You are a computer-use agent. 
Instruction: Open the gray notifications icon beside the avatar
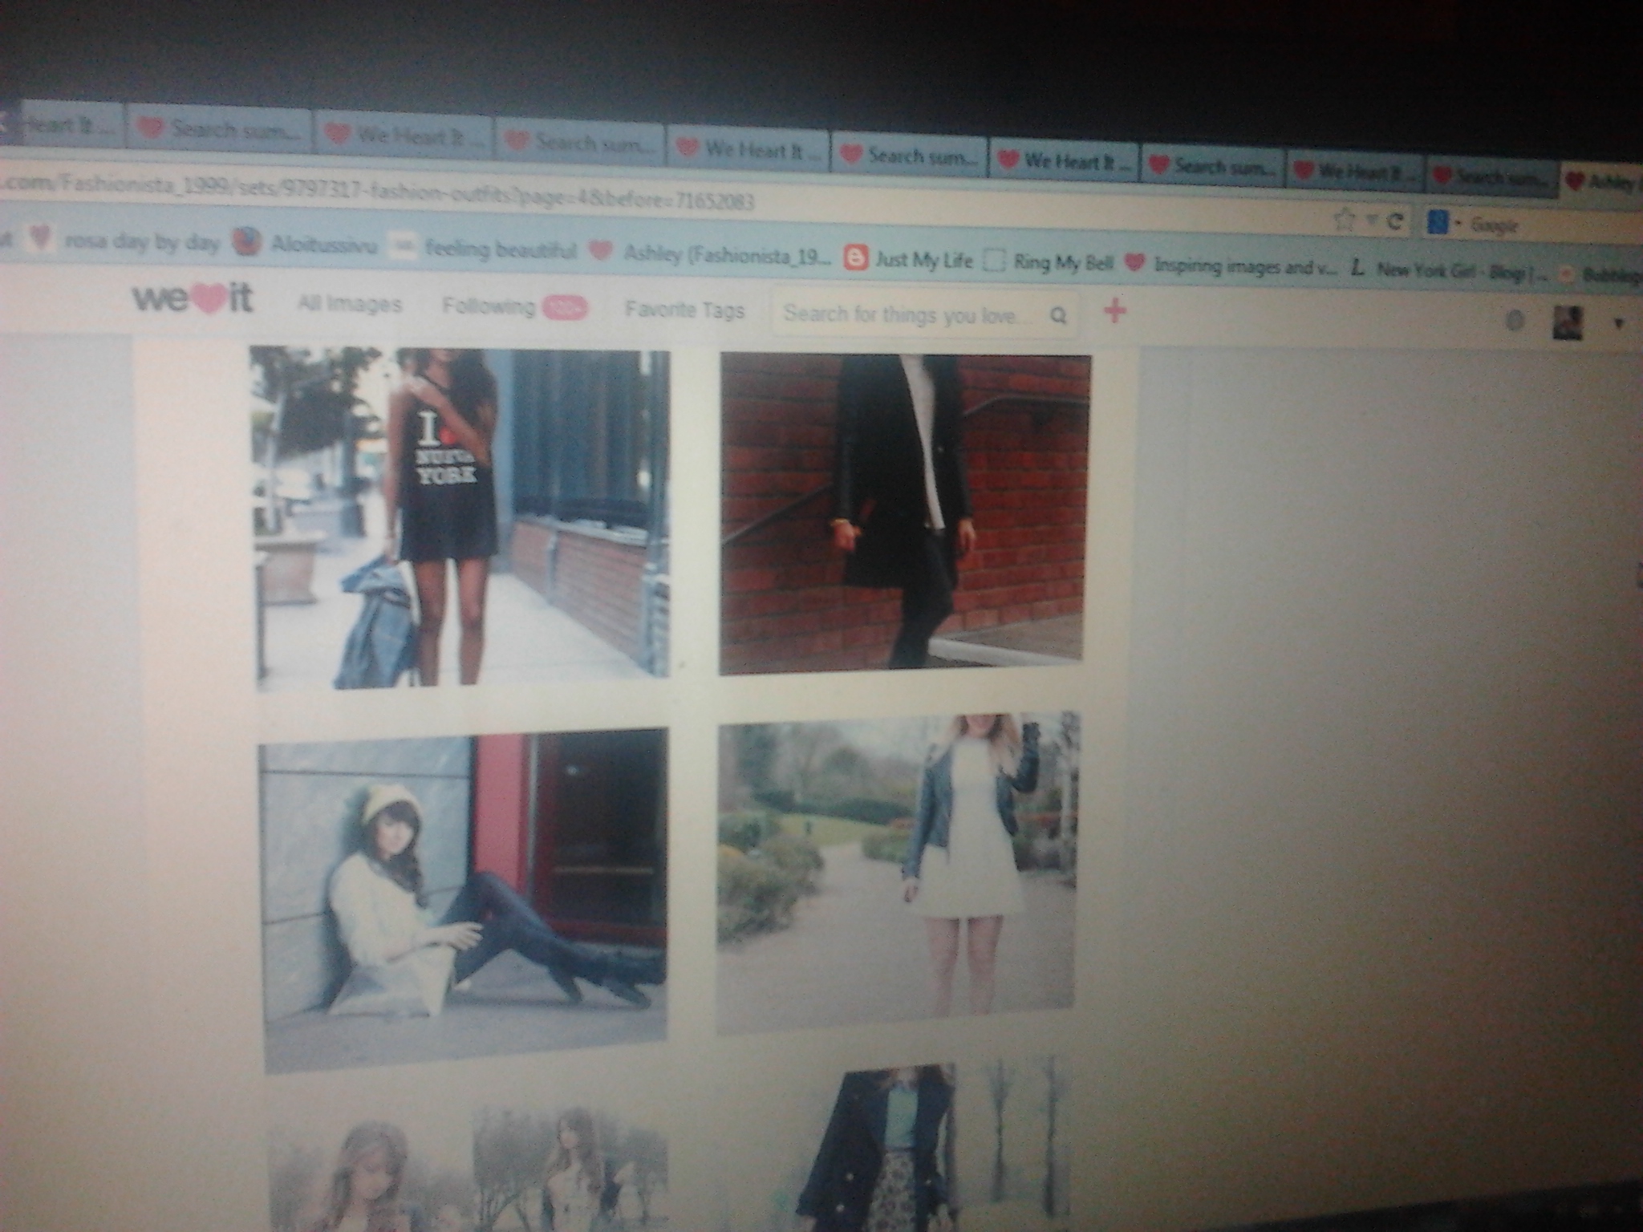1515,322
